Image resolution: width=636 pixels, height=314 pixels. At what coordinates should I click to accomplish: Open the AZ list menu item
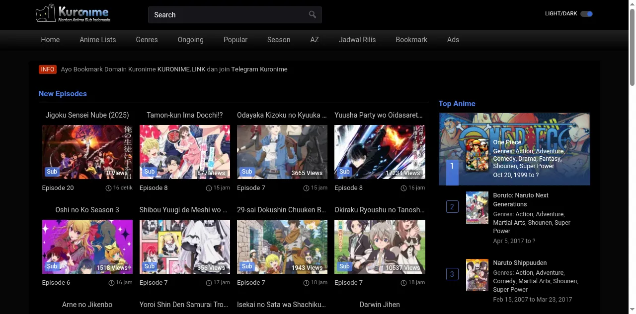tap(315, 40)
